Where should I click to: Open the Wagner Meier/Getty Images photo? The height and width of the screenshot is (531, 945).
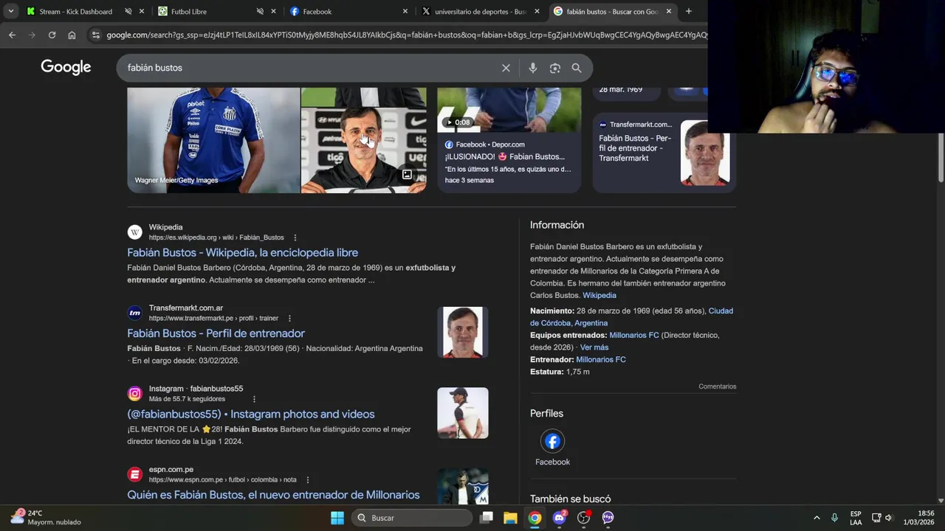213,140
